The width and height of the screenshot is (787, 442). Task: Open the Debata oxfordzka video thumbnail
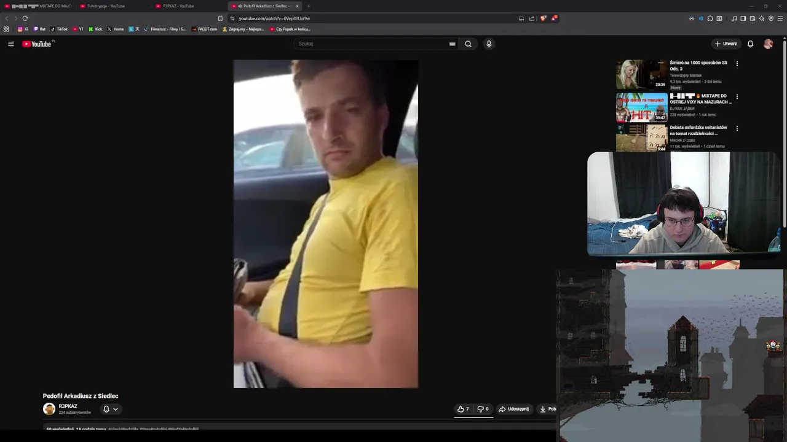click(x=641, y=138)
